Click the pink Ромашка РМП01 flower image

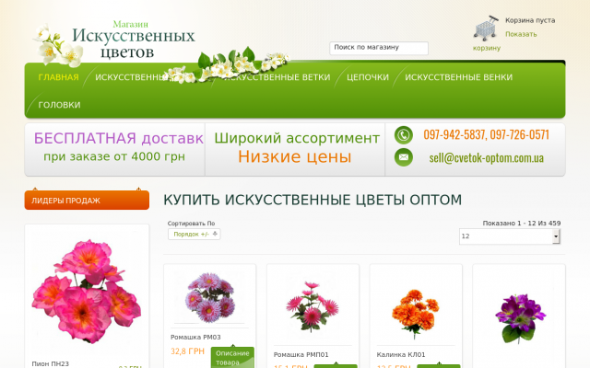[313, 306]
